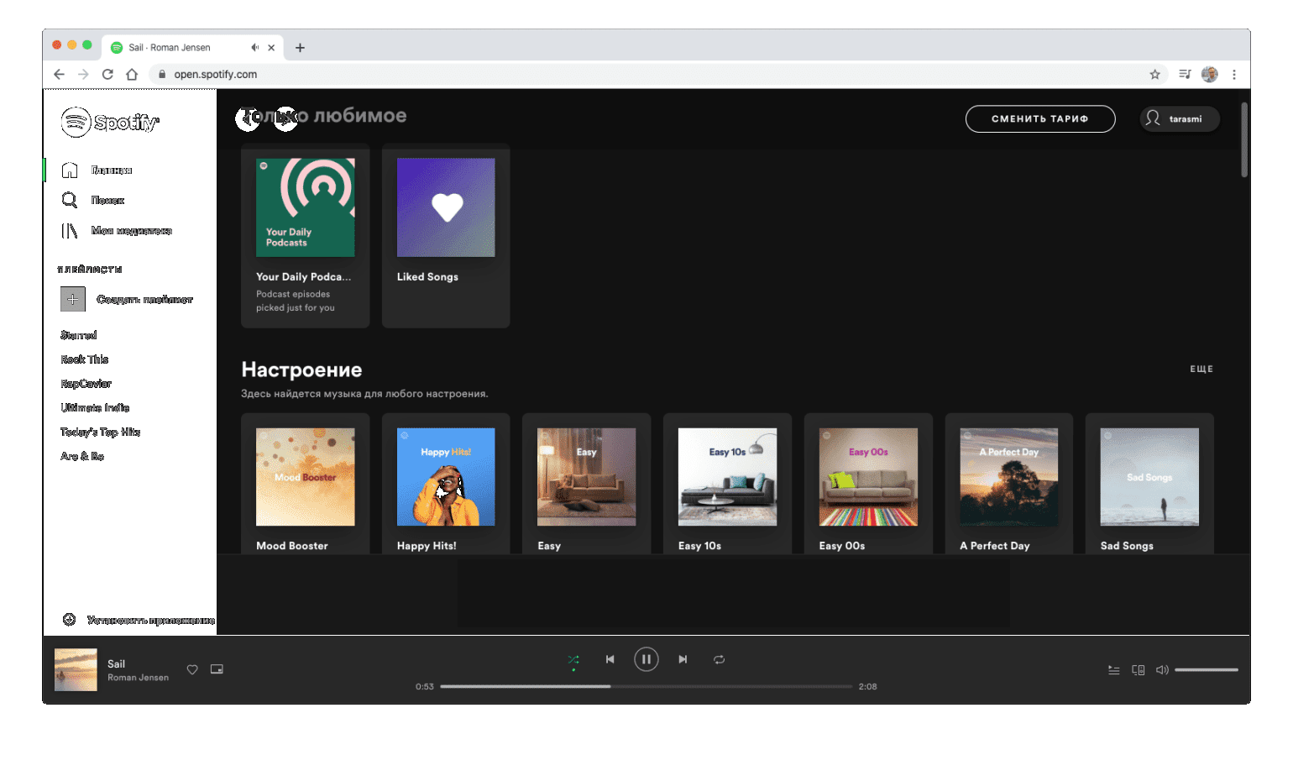Click the plus icon to create a playlist

(x=73, y=299)
